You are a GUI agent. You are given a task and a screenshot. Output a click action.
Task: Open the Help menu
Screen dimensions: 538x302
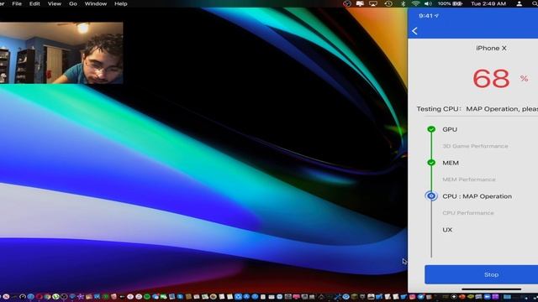[121, 3]
